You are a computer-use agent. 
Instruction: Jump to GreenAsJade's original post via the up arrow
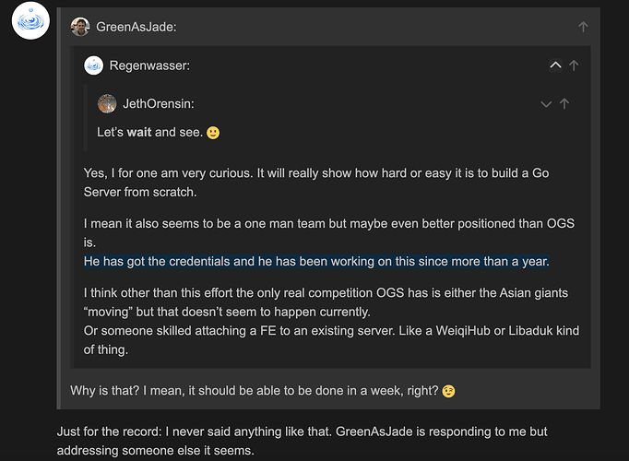[583, 28]
